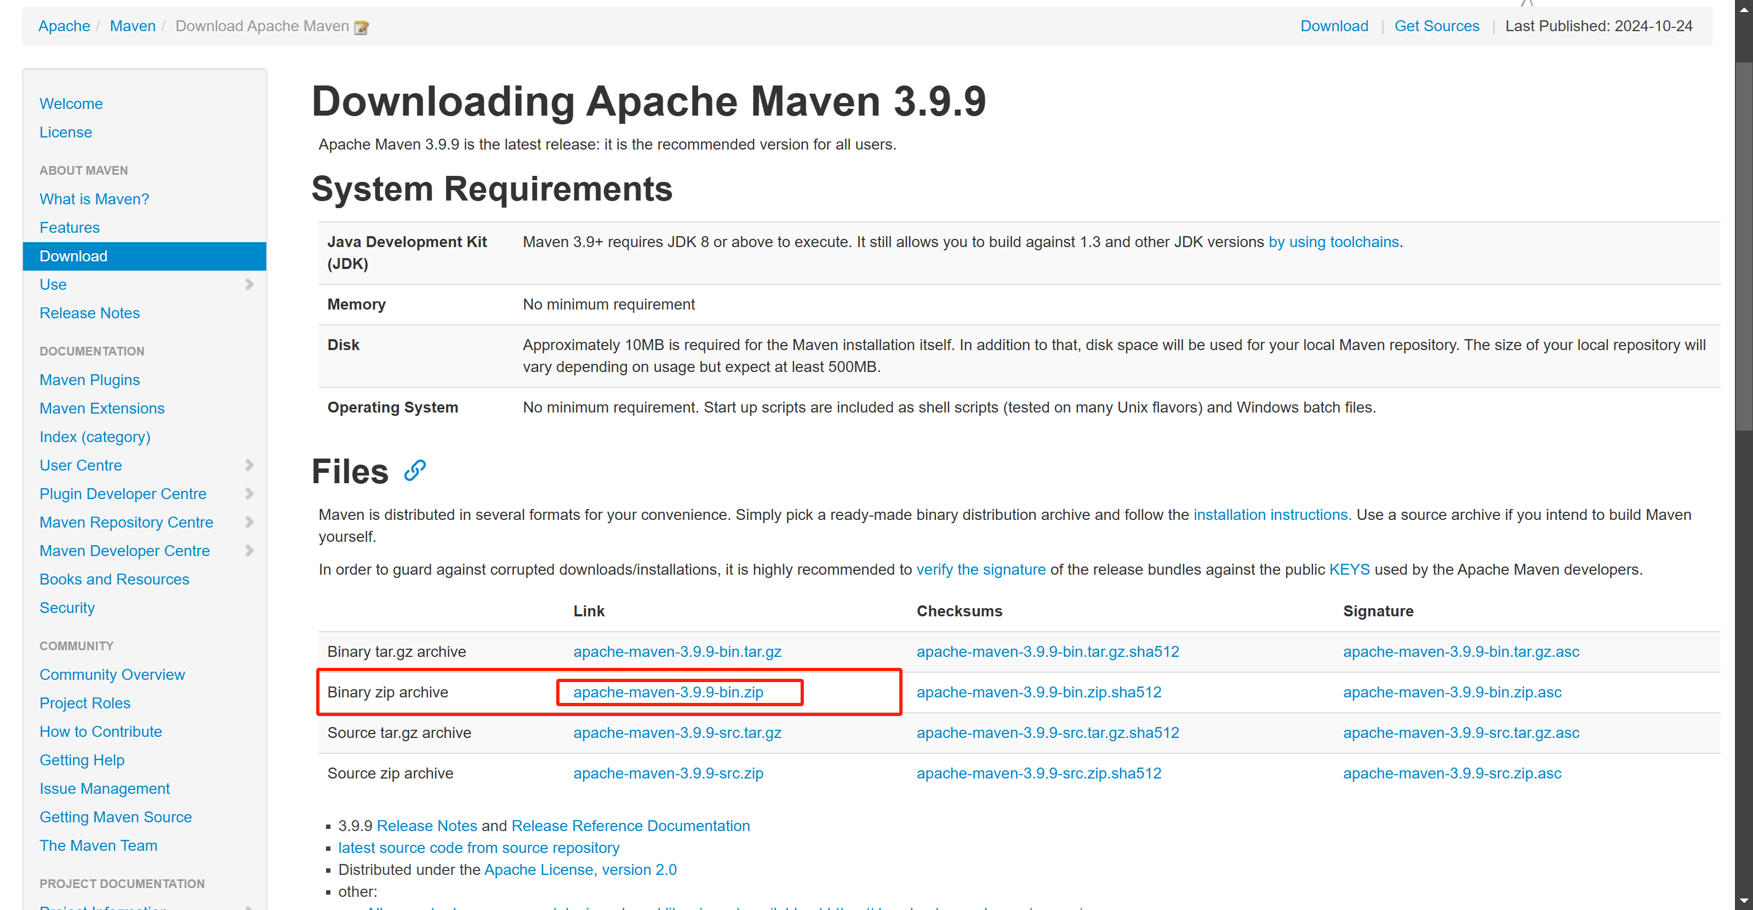This screenshot has height=910, width=1753.
Task: Click the edit page icon in breadcrumb
Action: point(361,27)
